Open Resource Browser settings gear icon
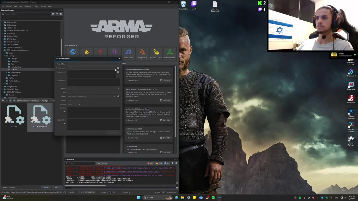Viewport: 358px width, 201px height. coord(61,14)
